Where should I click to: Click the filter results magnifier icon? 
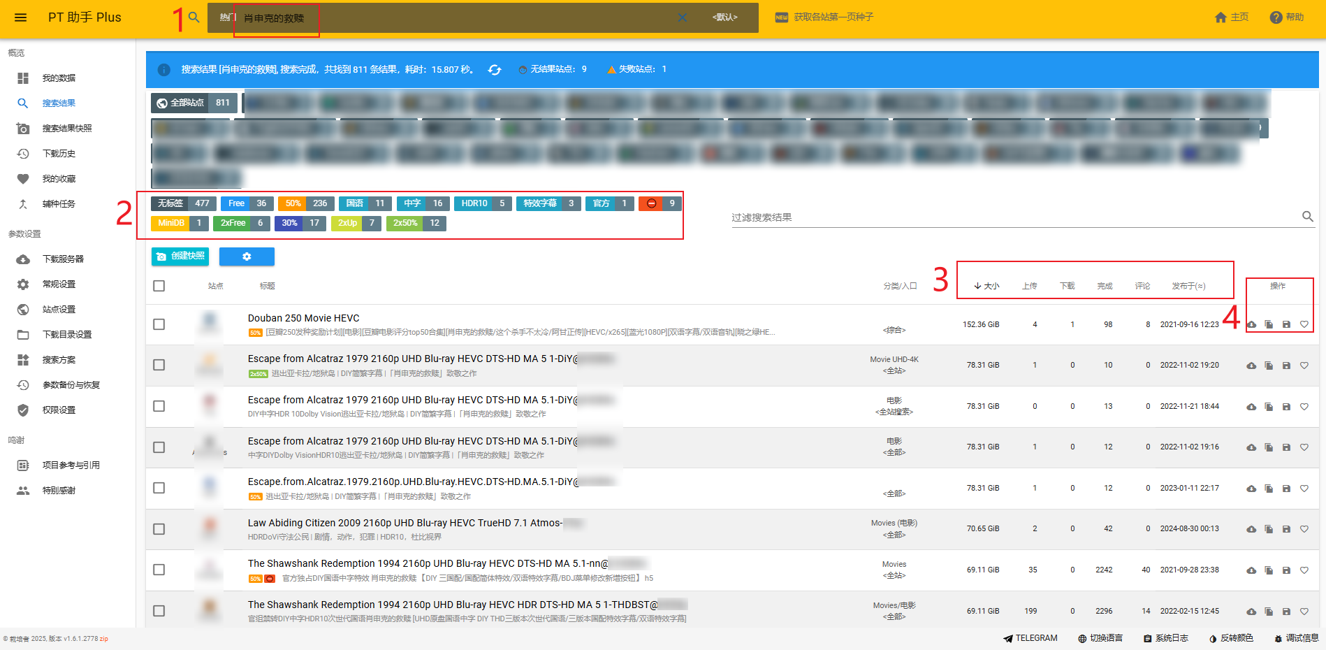click(x=1307, y=217)
